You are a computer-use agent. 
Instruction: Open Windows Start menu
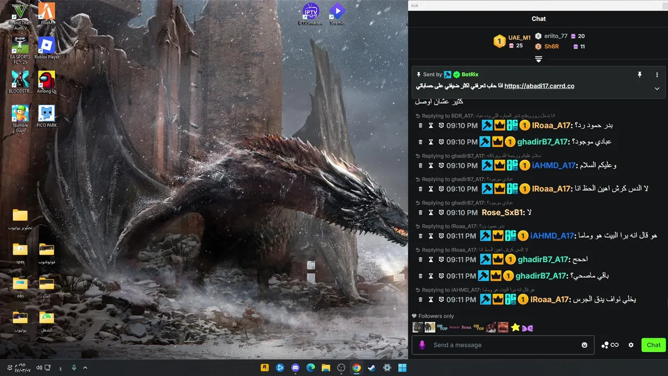coord(402,368)
